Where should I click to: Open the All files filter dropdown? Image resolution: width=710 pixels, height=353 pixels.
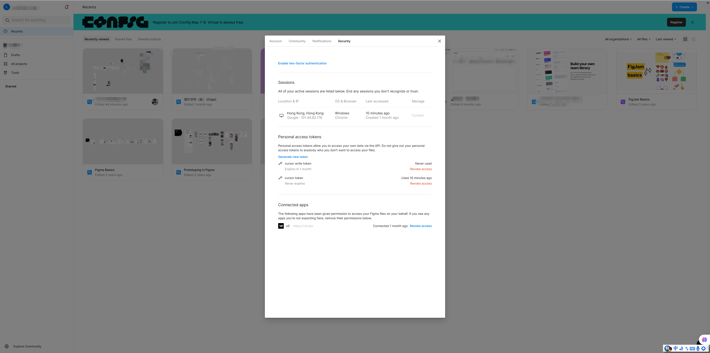(644, 39)
